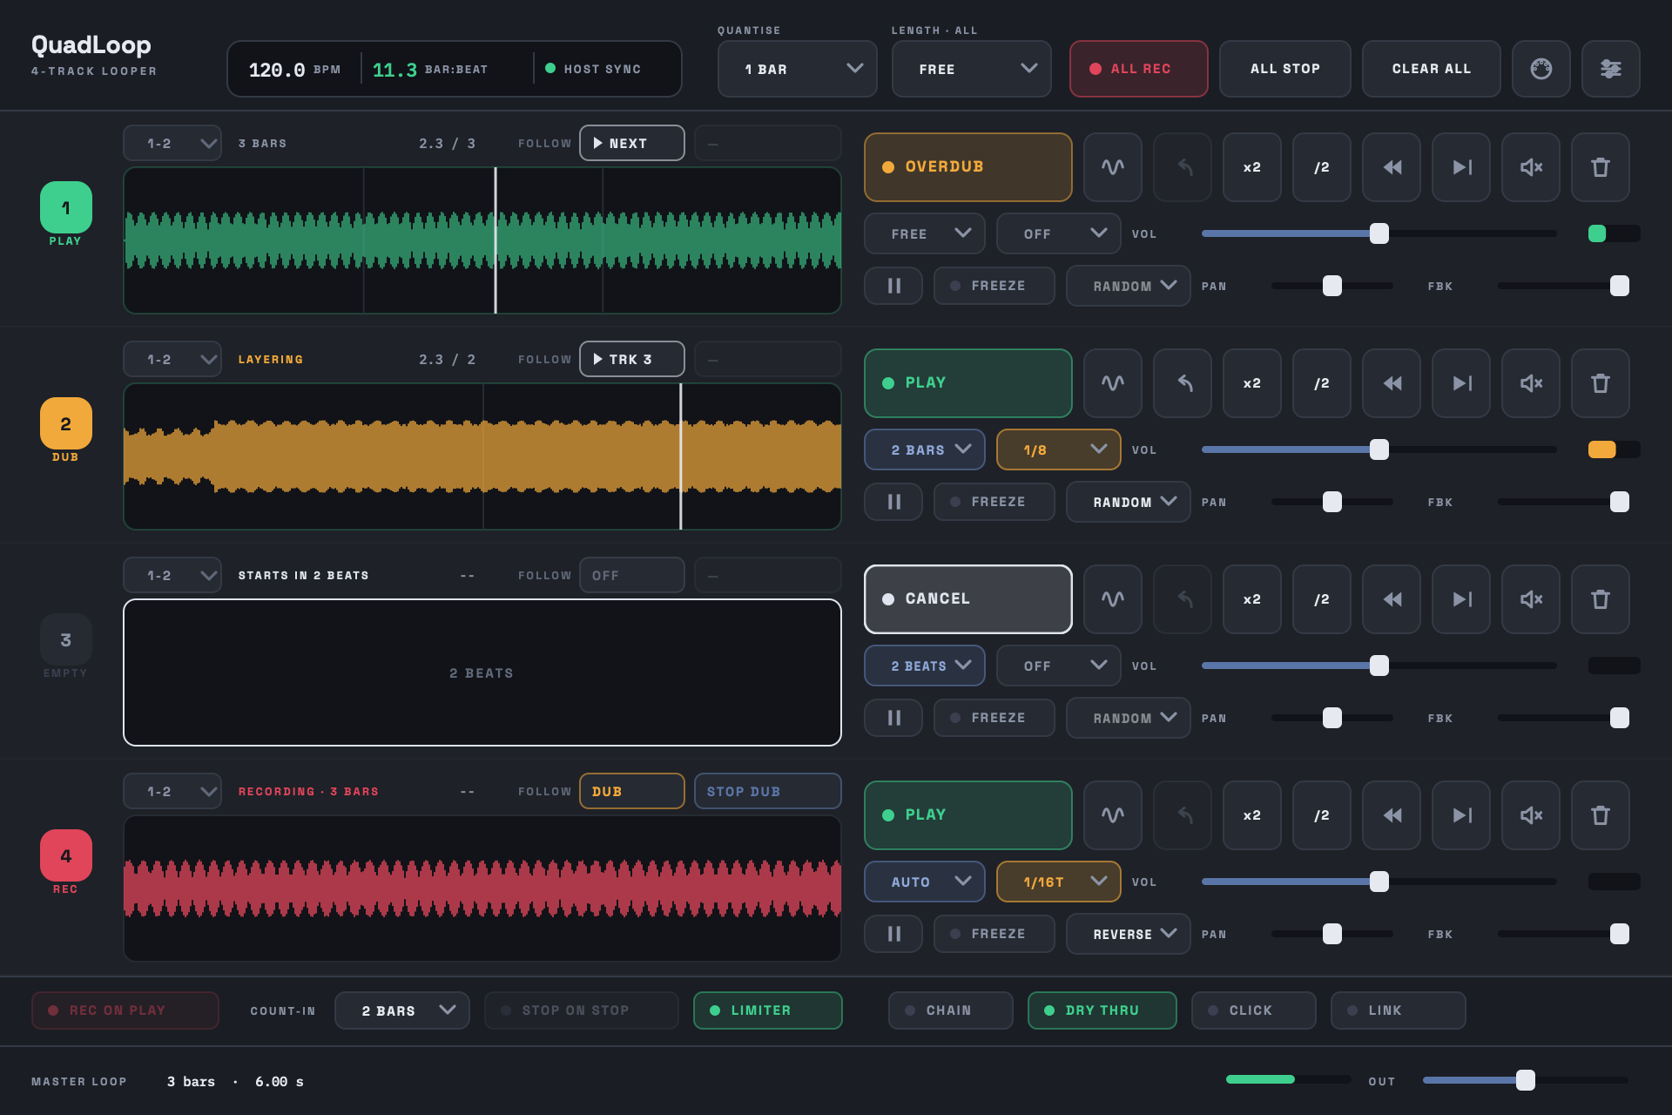1672x1115 pixels.
Task: Enable Freeze on track 4
Action: (x=994, y=934)
